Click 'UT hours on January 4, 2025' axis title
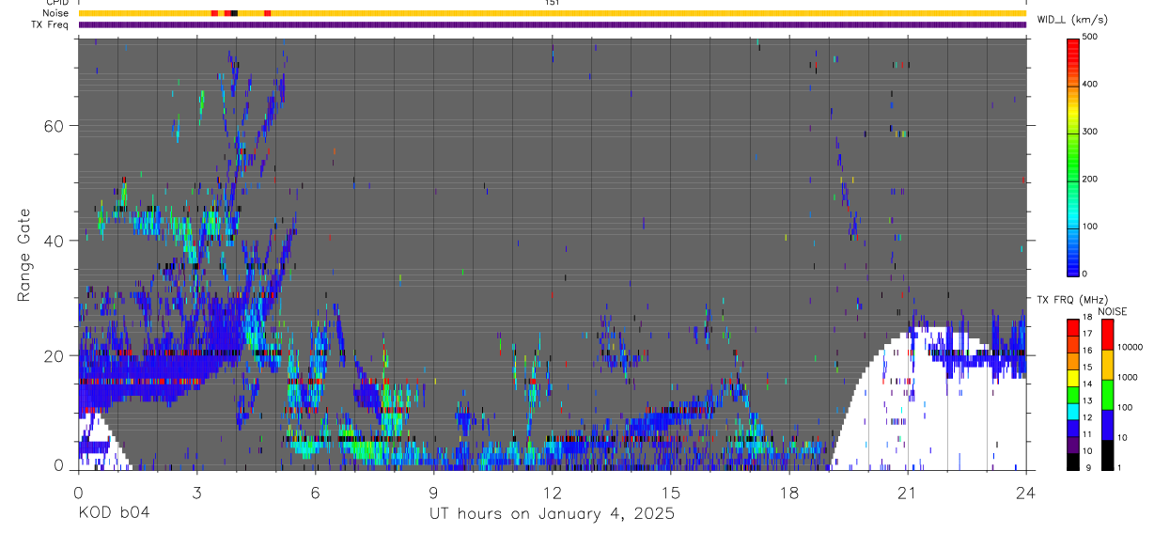1154x533 pixels. coord(552,514)
